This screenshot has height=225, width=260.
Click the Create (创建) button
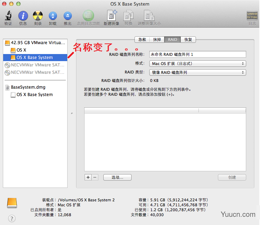coord(232,177)
